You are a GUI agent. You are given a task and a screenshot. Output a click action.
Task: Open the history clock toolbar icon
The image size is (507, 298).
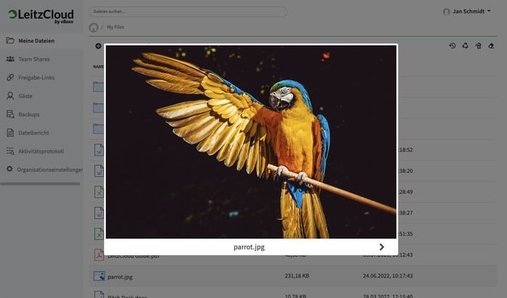pos(453,46)
